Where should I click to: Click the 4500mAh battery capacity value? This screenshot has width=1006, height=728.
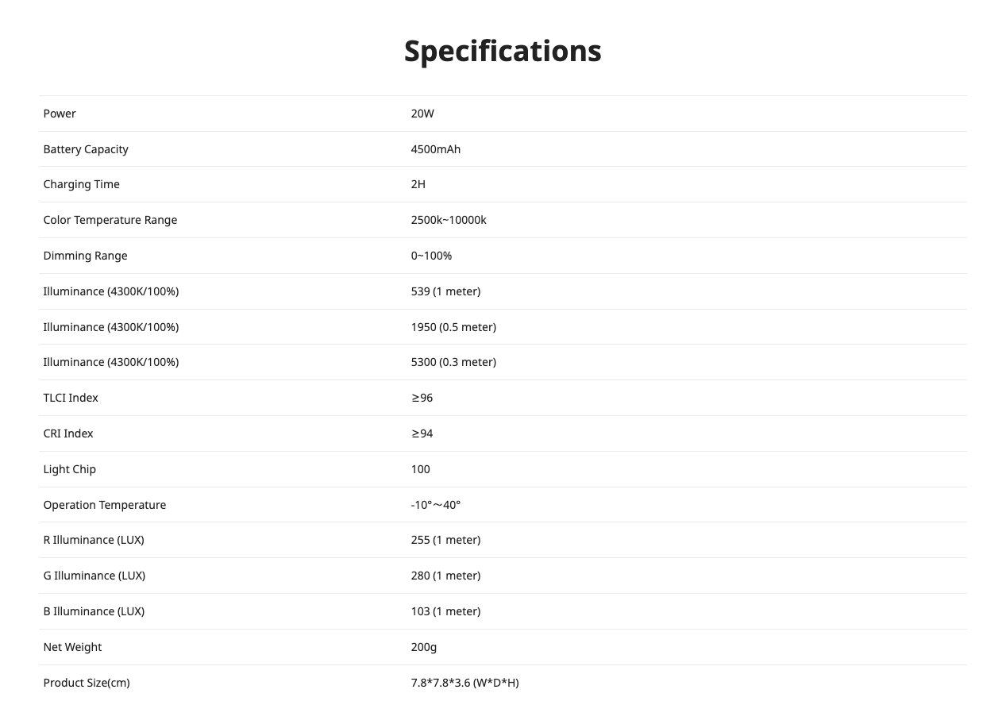(436, 149)
